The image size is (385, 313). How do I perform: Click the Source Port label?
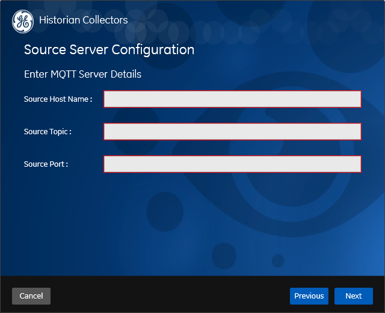pyautogui.click(x=46, y=164)
